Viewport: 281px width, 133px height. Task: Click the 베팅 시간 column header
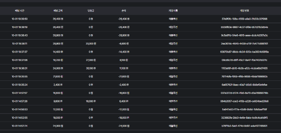[20, 11]
